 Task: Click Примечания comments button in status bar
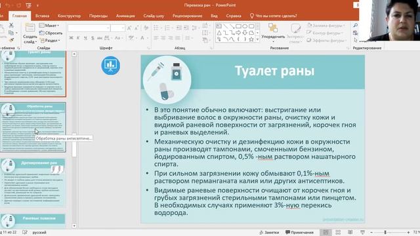pos(299,232)
